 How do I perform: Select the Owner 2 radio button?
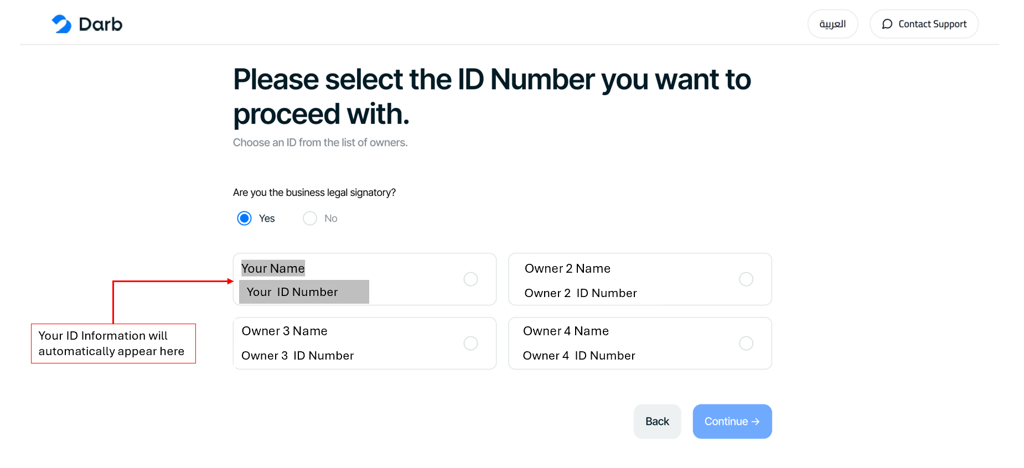coord(746,279)
